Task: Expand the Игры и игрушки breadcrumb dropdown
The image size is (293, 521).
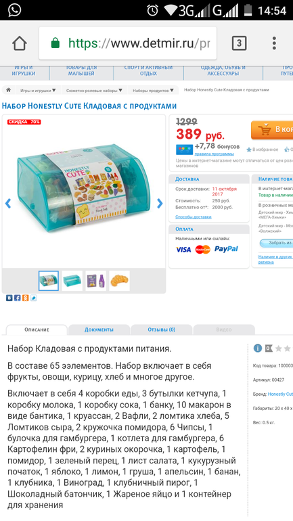Action: [38, 90]
